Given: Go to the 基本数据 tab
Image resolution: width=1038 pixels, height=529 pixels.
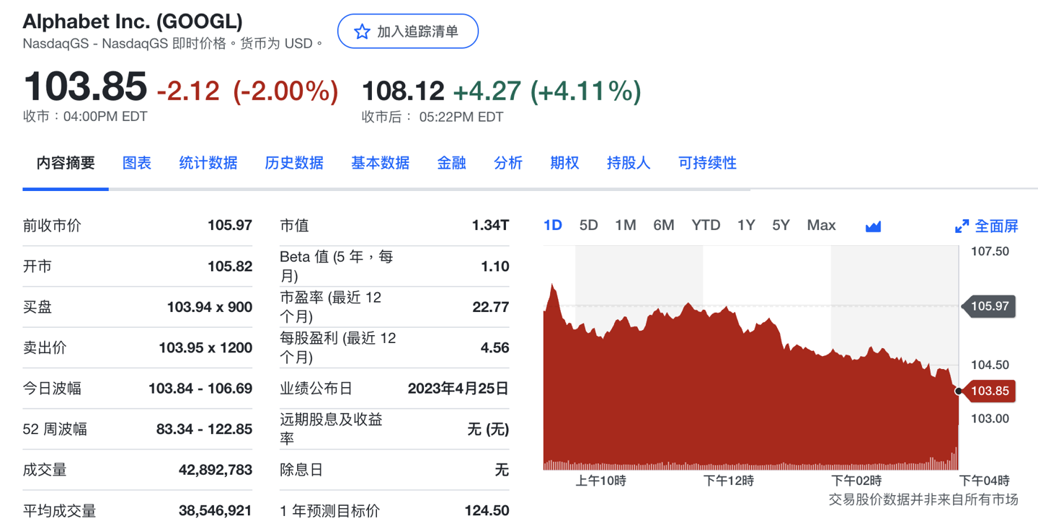Looking at the screenshot, I should click(x=380, y=163).
